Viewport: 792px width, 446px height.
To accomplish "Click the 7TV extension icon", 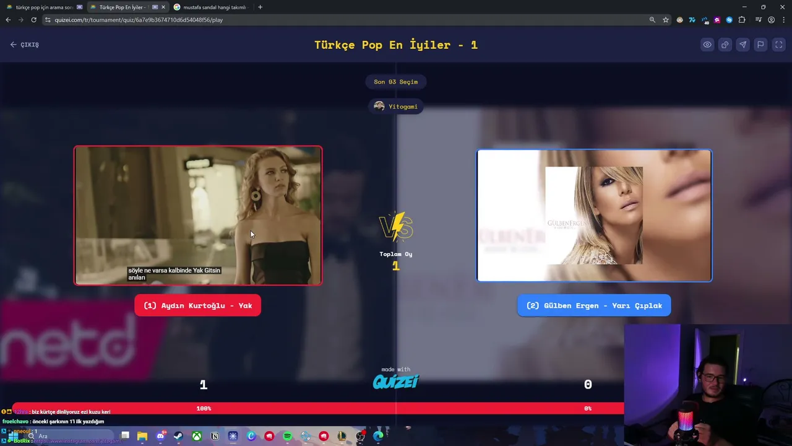I will (x=692, y=20).
